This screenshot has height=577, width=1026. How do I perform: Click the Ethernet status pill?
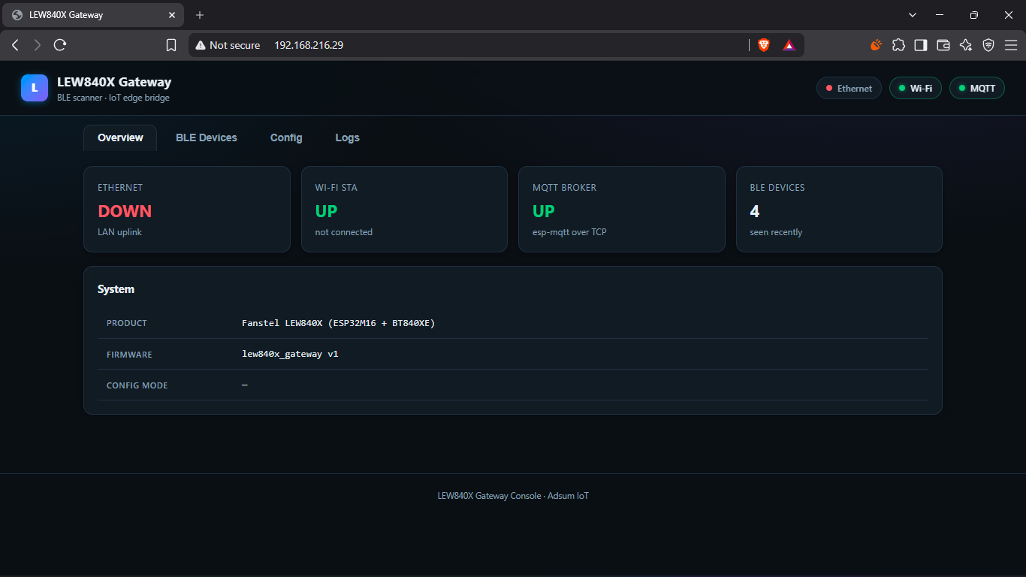(849, 88)
